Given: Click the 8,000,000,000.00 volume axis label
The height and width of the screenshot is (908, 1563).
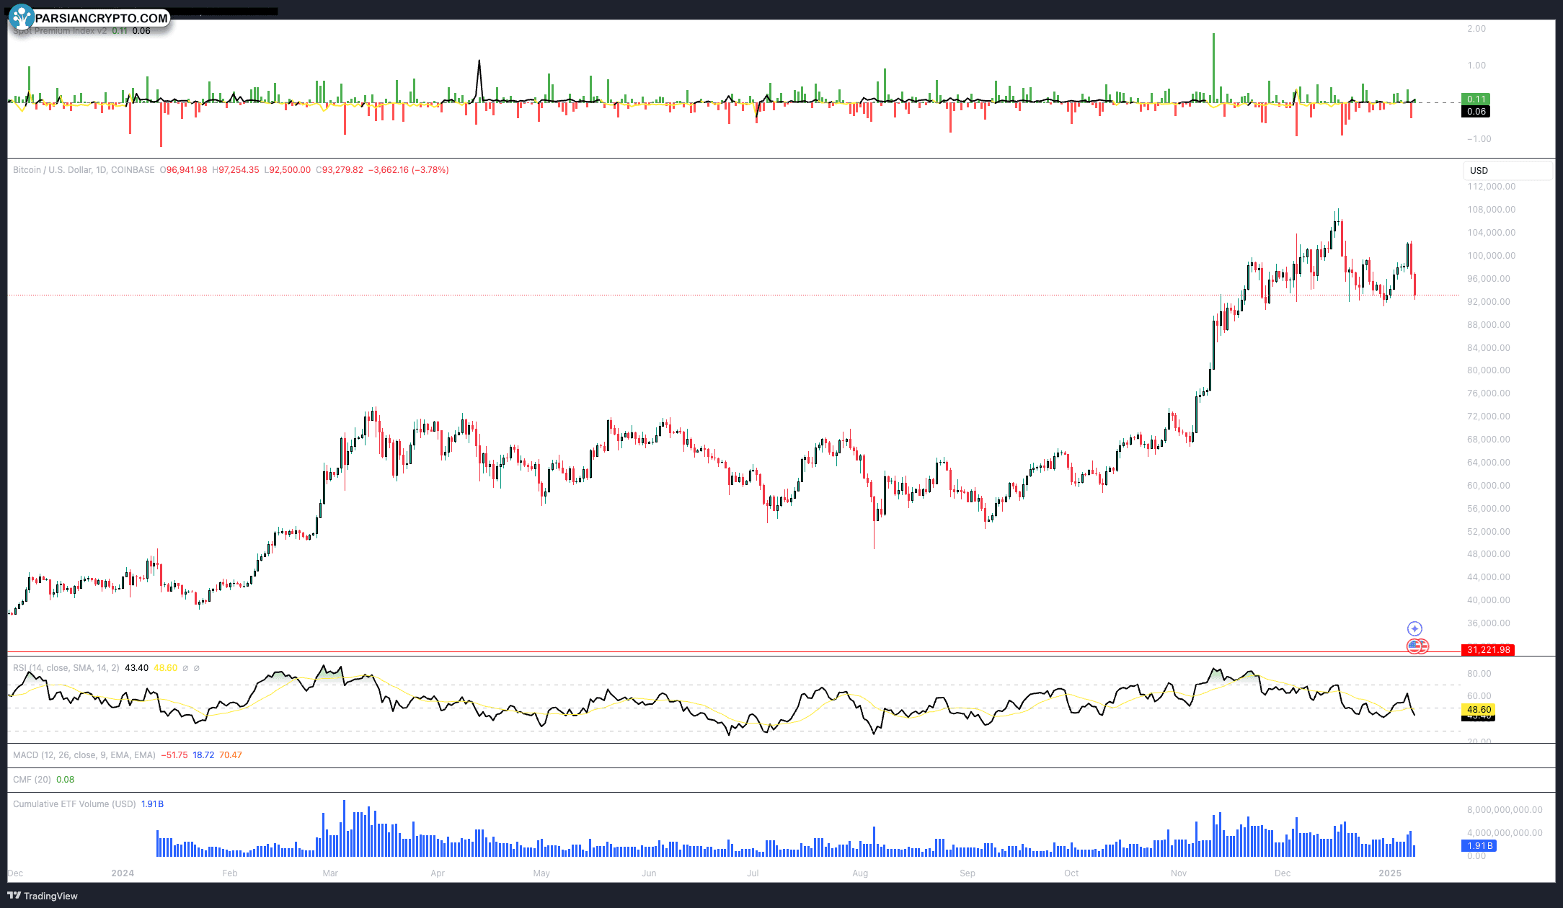Looking at the screenshot, I should pos(1505,810).
